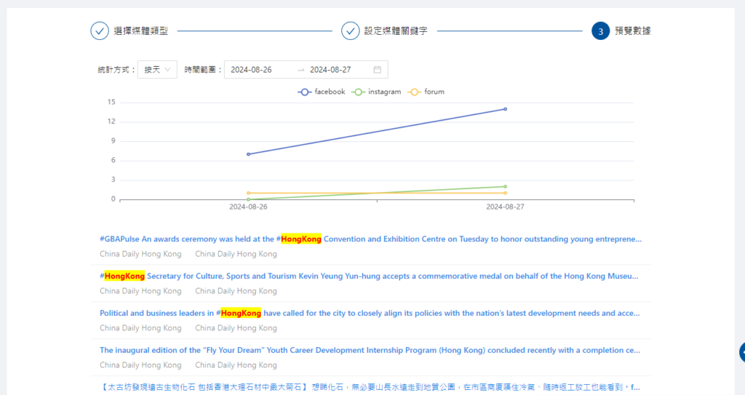
Task: Open the #GBAPulse awards ceremony article link
Action: click(370, 239)
